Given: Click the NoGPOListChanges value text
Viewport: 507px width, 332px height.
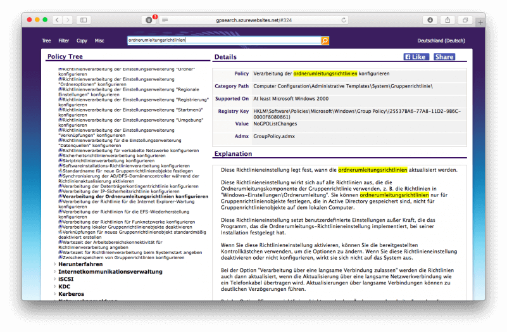Looking at the screenshot, I should point(275,124).
